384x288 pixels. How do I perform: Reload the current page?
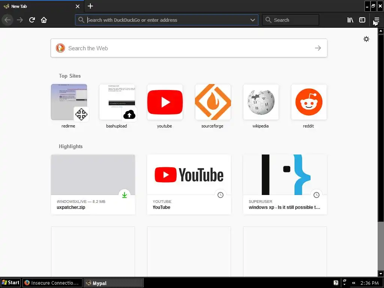tap(32, 20)
